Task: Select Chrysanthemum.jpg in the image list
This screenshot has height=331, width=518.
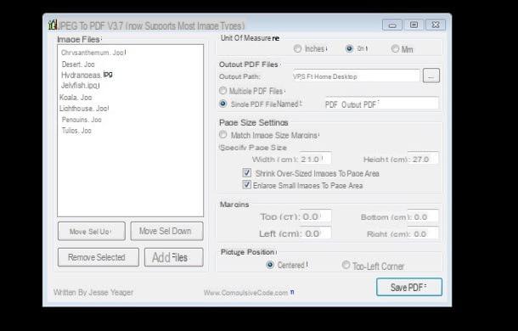Action: coord(93,53)
